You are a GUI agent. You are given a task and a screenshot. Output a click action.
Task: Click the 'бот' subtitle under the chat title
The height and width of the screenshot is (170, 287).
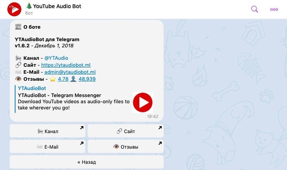click(x=29, y=13)
